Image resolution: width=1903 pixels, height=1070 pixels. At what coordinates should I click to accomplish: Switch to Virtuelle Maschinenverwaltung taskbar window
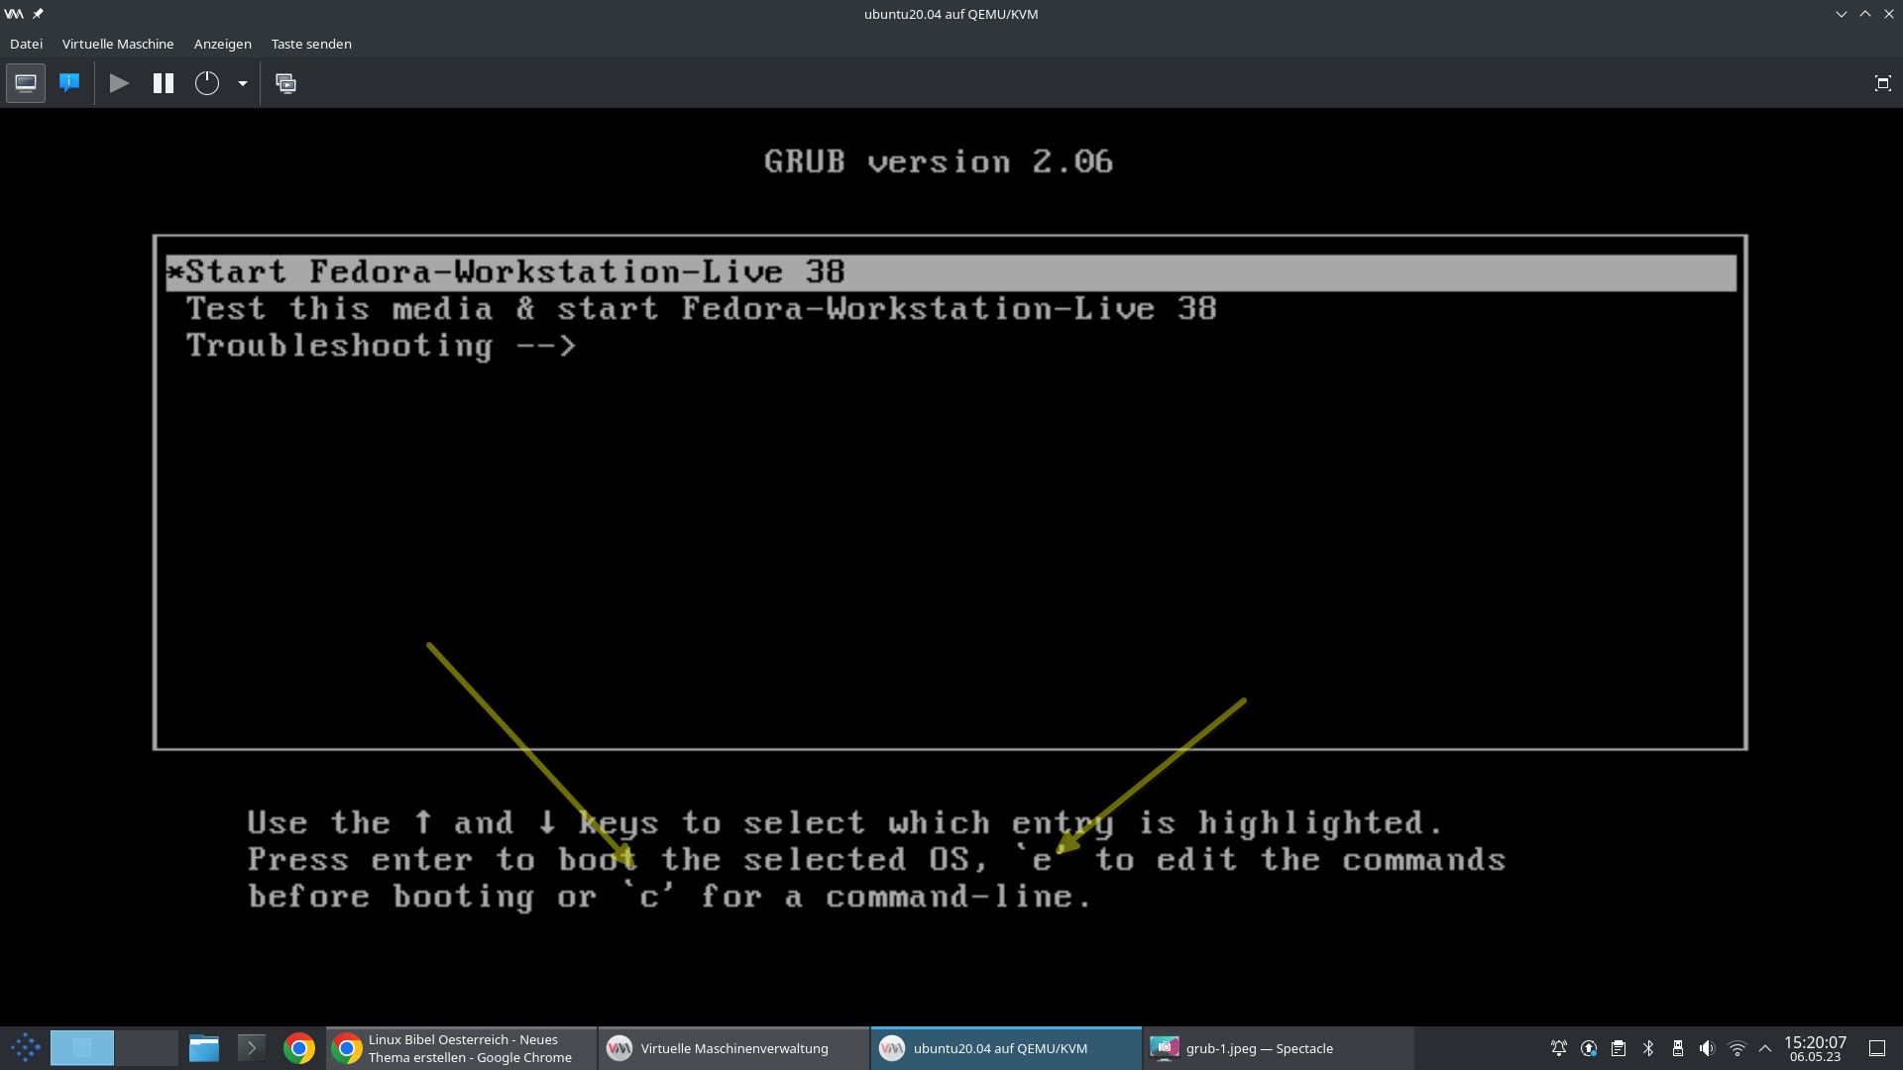pyautogui.click(x=733, y=1048)
